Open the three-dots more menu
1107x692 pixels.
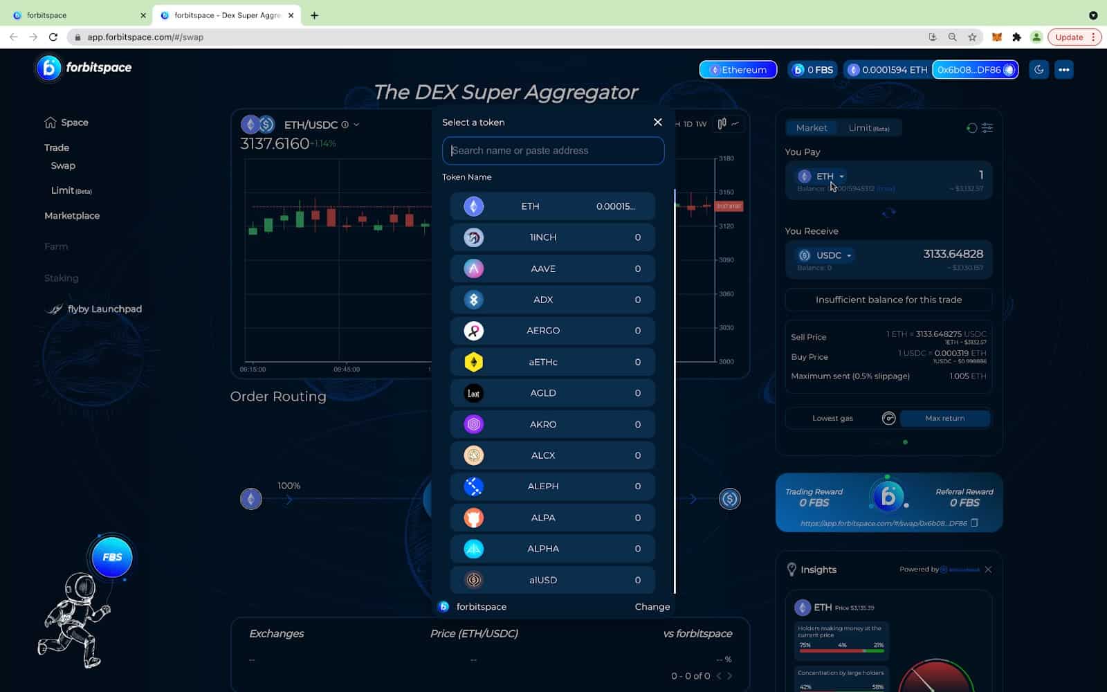click(1064, 69)
